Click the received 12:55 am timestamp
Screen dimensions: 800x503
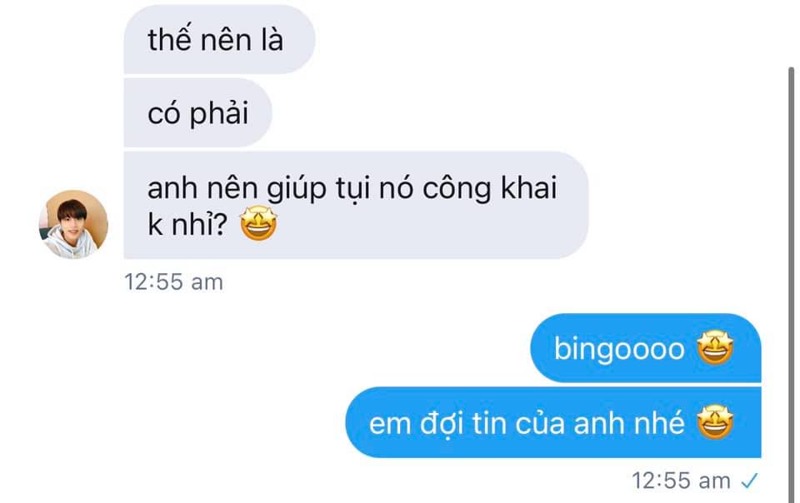(173, 281)
